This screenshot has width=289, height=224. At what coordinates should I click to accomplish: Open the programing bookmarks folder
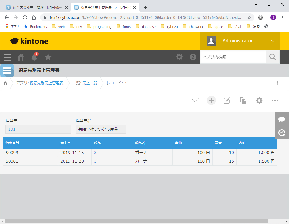99,27
